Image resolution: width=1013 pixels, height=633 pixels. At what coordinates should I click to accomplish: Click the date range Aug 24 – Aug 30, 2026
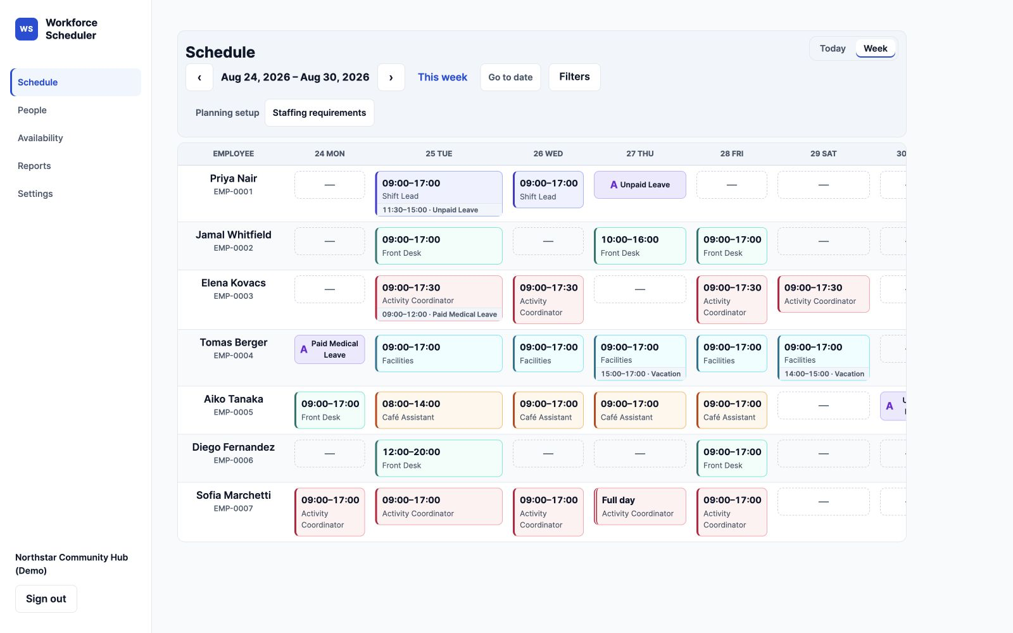click(295, 77)
